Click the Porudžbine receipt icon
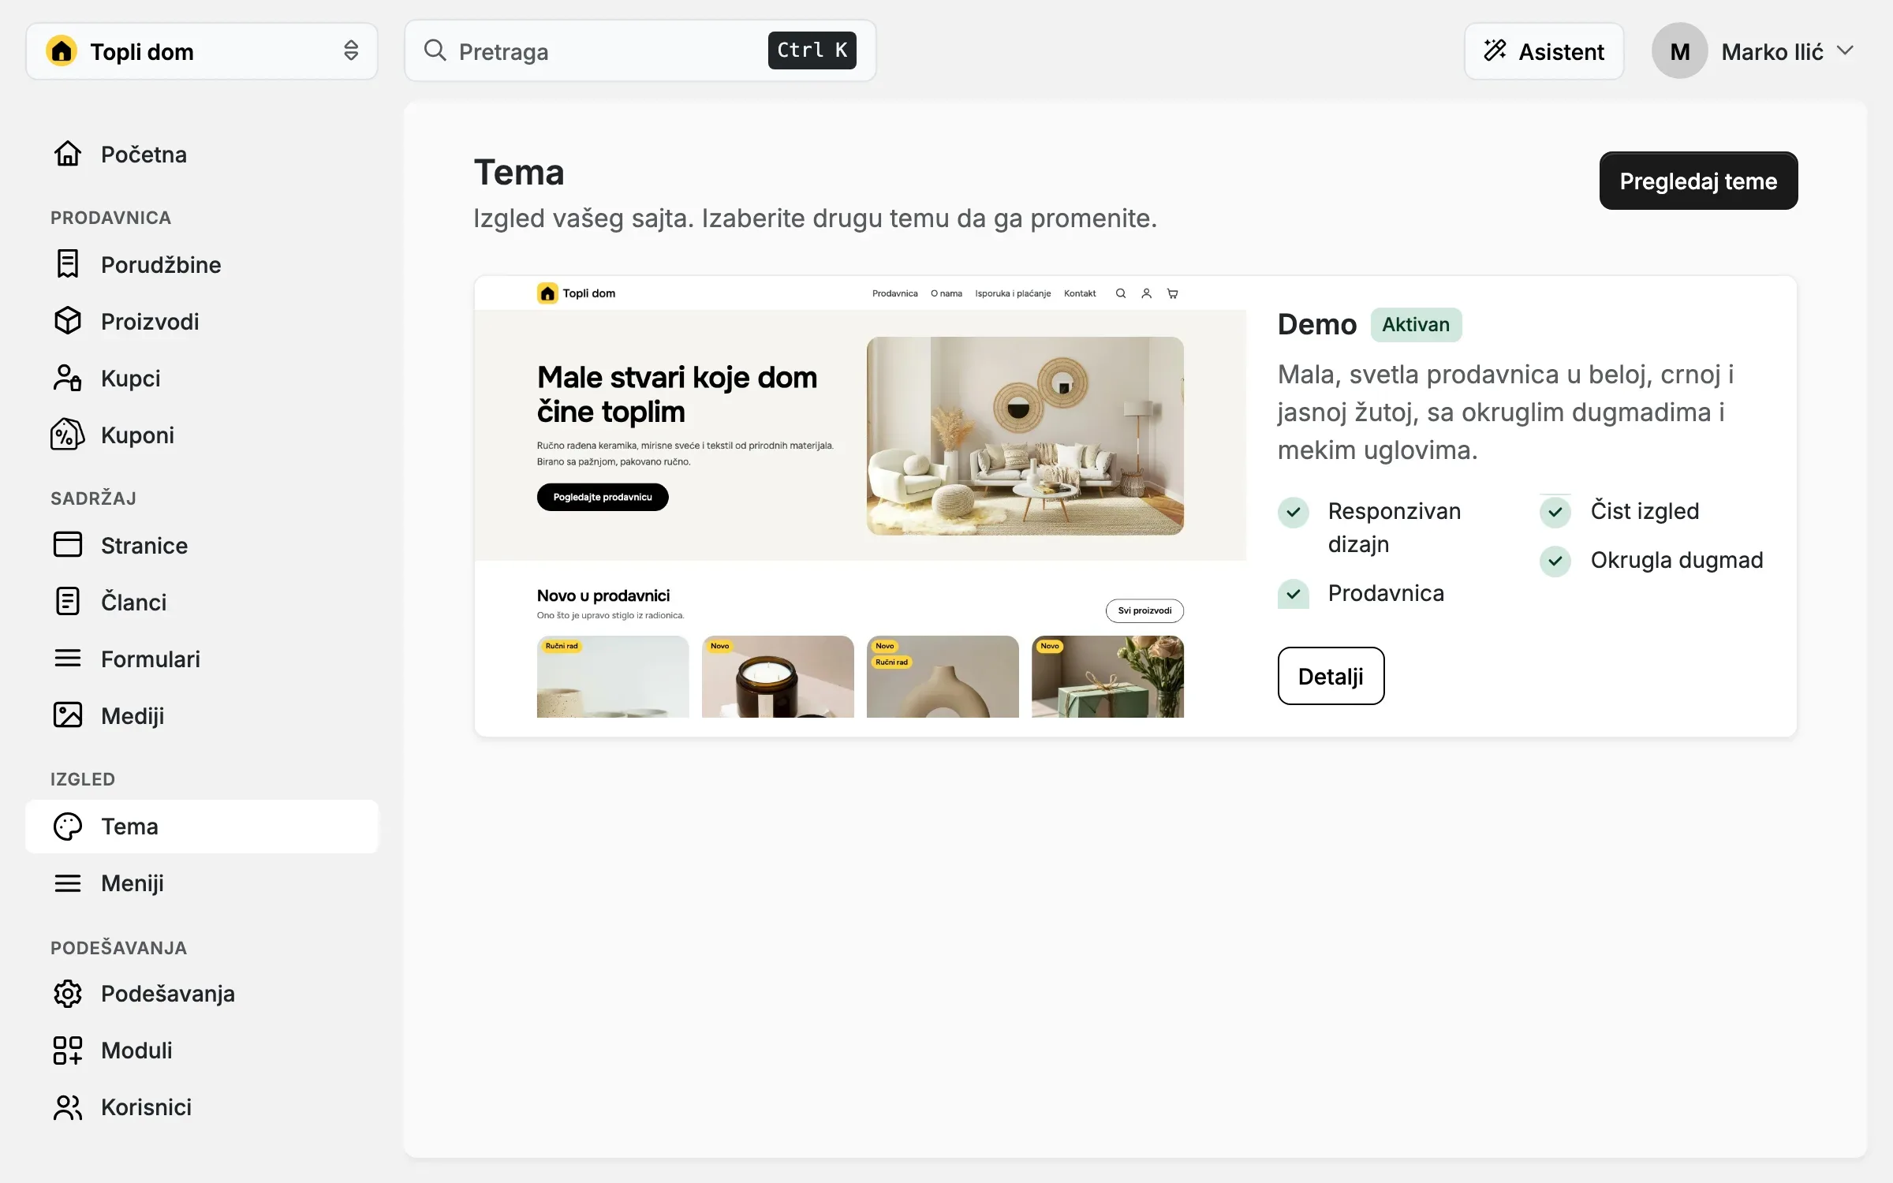 68,264
